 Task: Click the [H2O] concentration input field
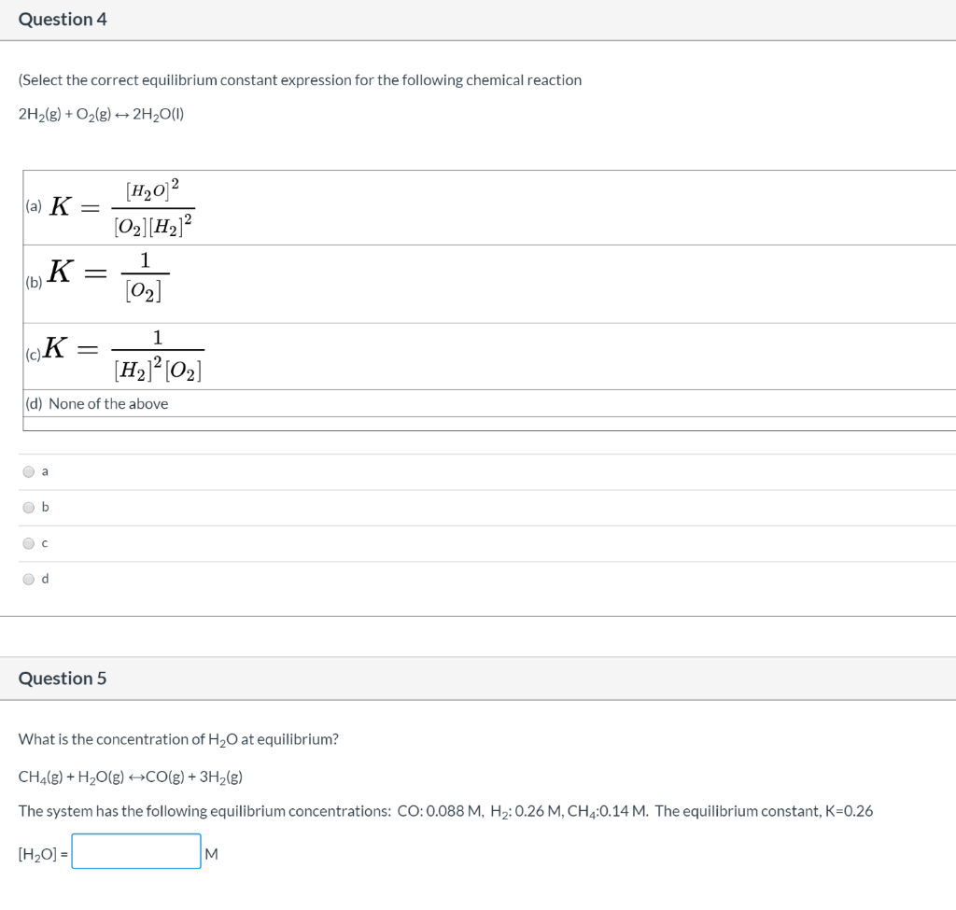coord(135,850)
